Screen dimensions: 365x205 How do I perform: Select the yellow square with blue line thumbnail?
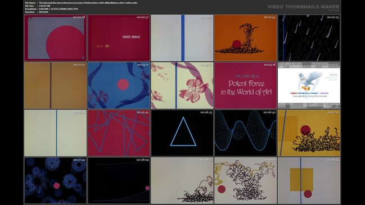[x=309, y=181]
